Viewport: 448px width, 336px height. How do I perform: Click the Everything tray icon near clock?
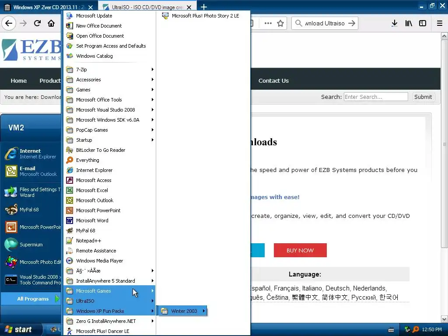click(x=416, y=329)
